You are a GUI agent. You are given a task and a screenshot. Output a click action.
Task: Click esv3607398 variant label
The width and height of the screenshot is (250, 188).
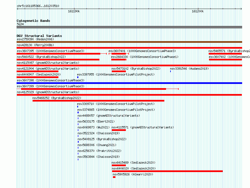(x=51, y=80)
